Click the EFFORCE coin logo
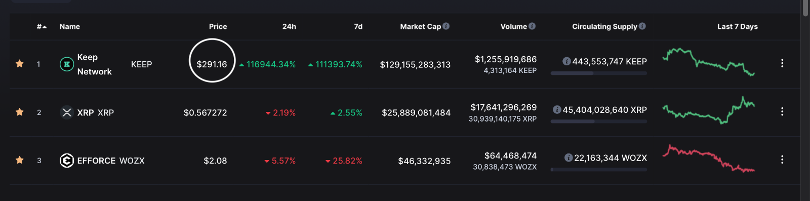 click(x=67, y=160)
